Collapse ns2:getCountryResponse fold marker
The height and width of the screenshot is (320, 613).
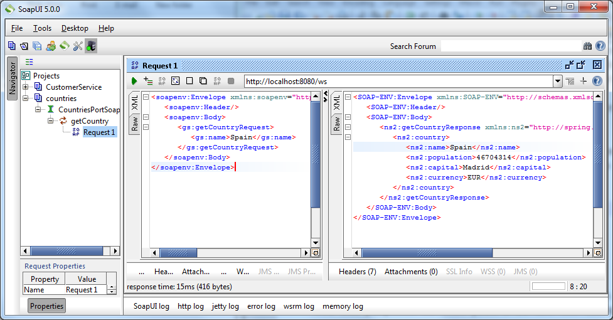coord(348,127)
